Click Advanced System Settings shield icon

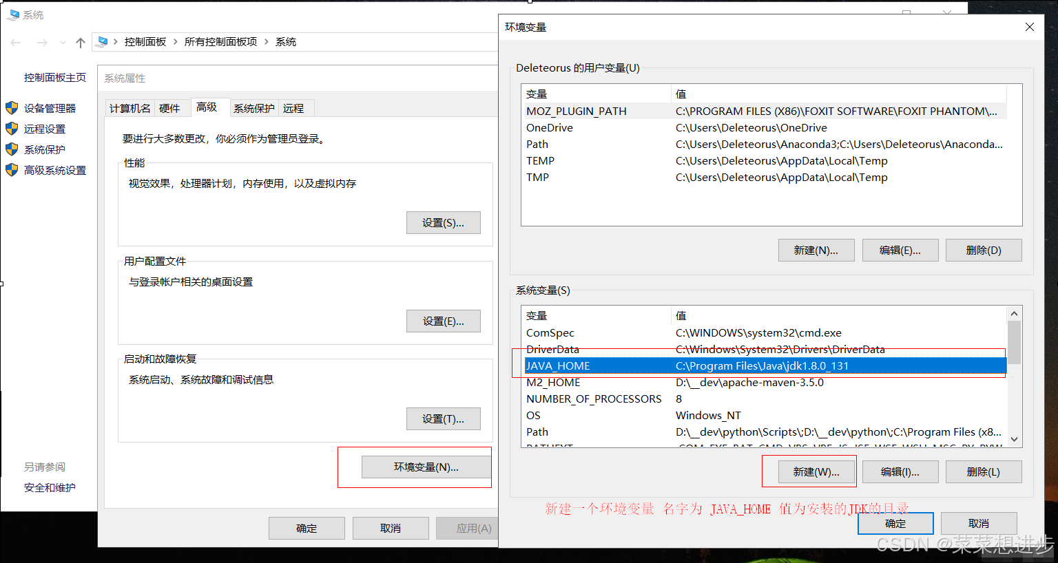click(x=12, y=170)
